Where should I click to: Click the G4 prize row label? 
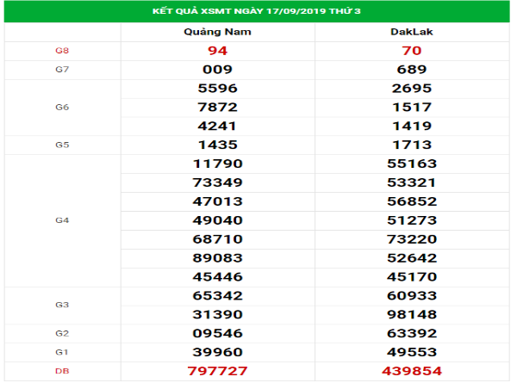tap(62, 220)
